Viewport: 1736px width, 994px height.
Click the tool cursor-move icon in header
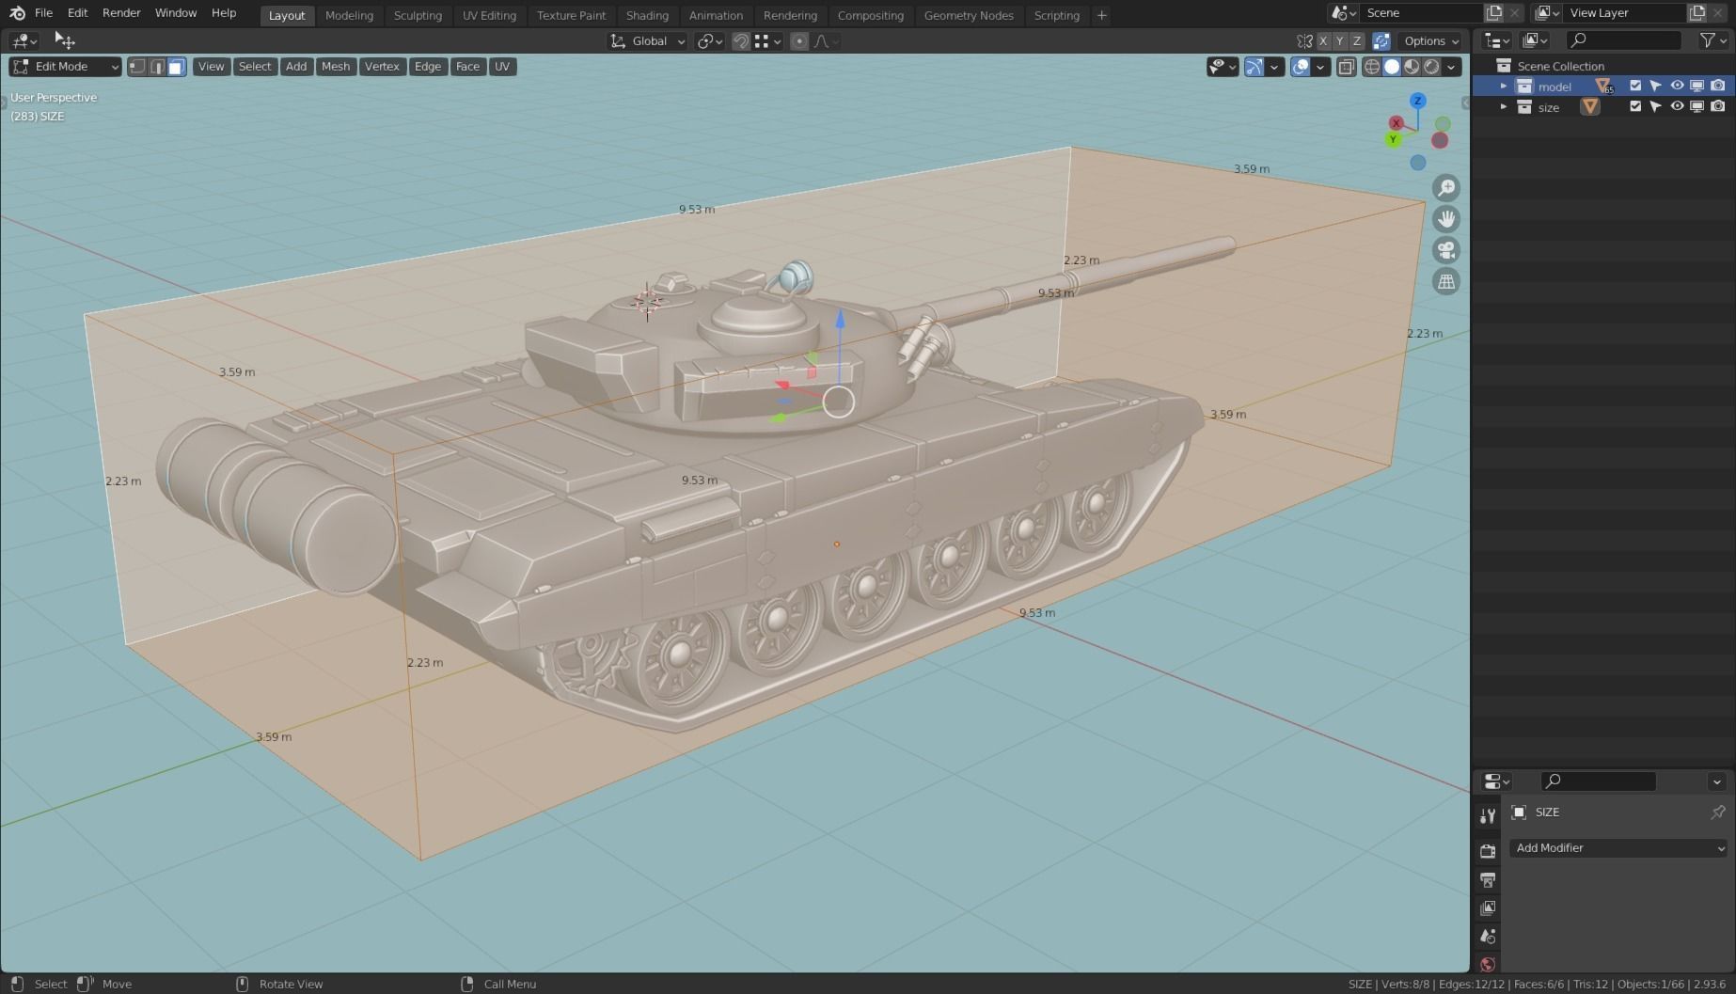64,40
